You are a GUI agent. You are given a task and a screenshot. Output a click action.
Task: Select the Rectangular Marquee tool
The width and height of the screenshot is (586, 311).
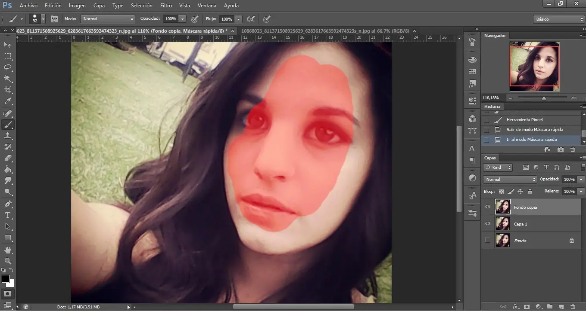tap(8, 56)
